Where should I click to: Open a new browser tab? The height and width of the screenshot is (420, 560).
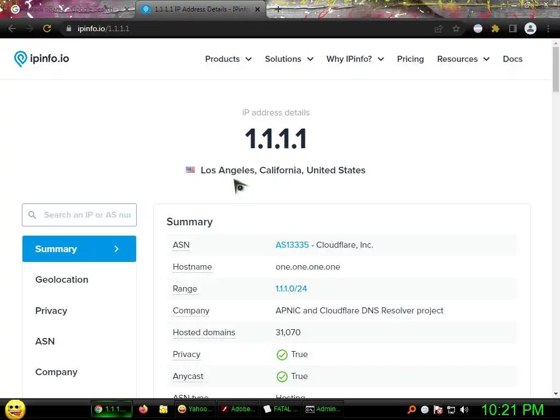[x=278, y=10]
